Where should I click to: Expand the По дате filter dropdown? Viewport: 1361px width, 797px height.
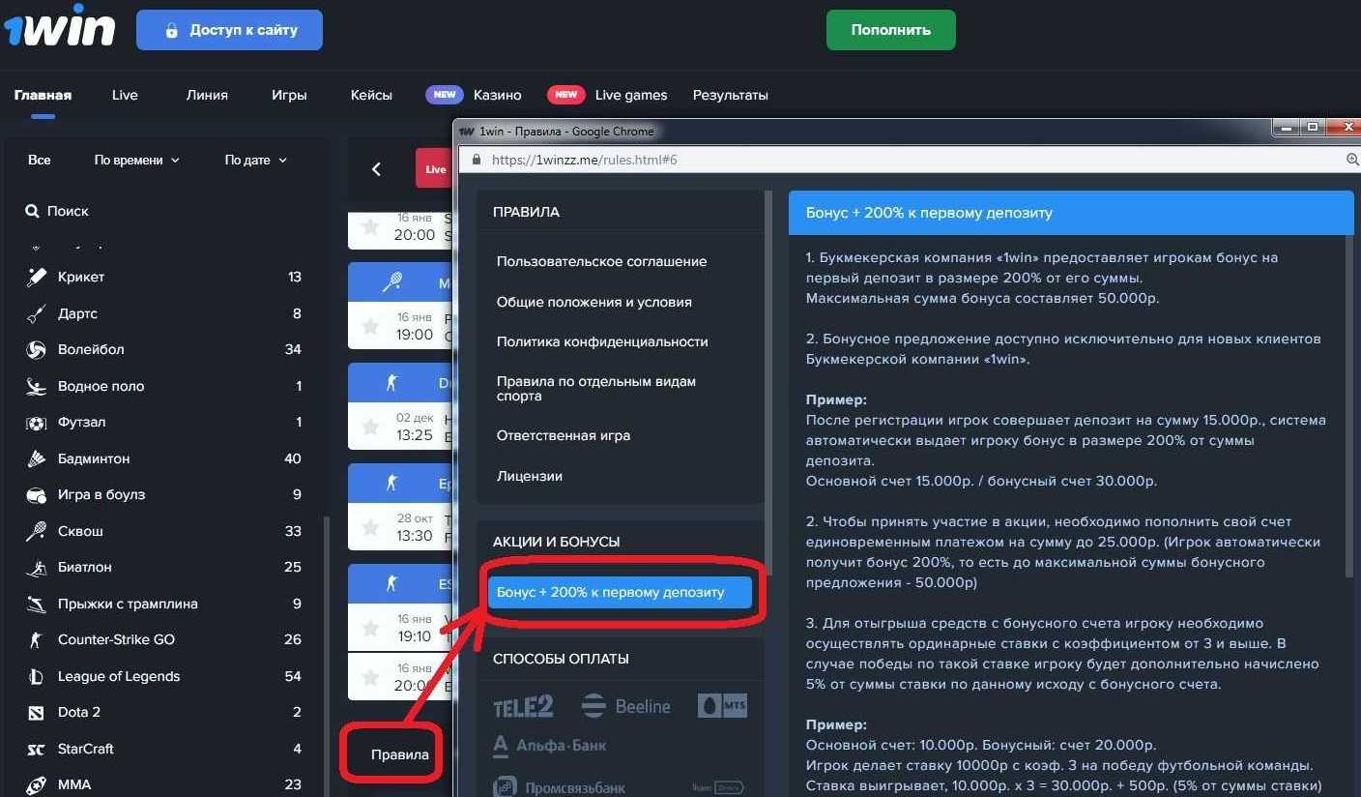click(254, 160)
